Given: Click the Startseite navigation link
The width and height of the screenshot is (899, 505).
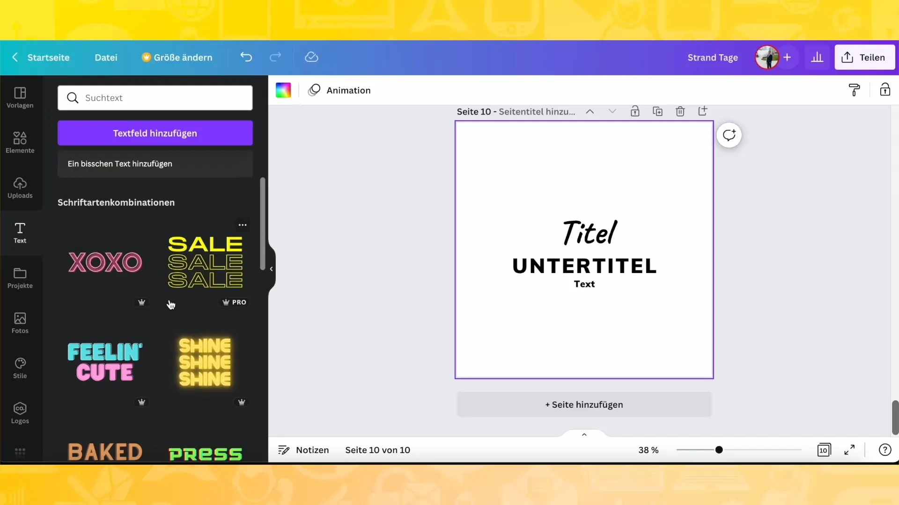Looking at the screenshot, I should coord(48,57).
